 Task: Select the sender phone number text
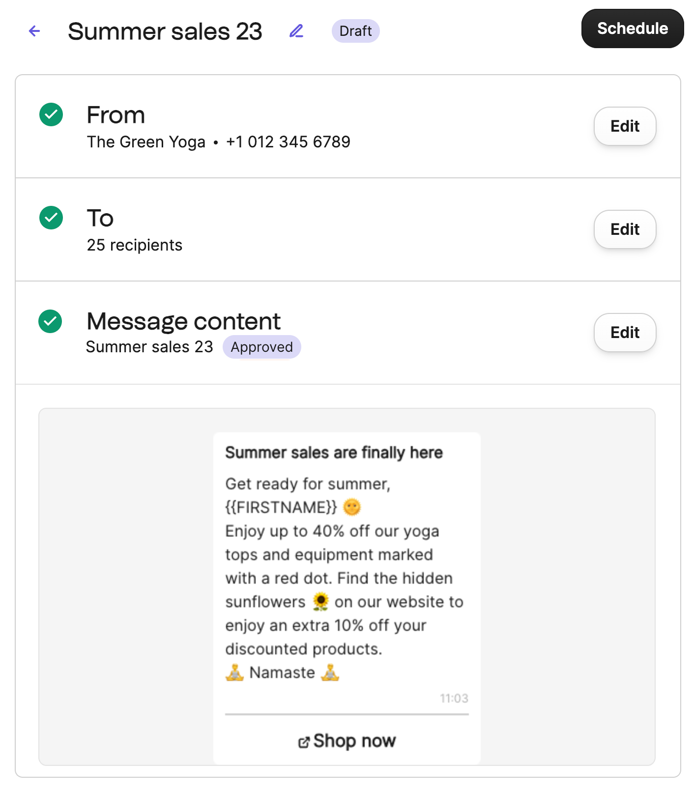tap(288, 142)
